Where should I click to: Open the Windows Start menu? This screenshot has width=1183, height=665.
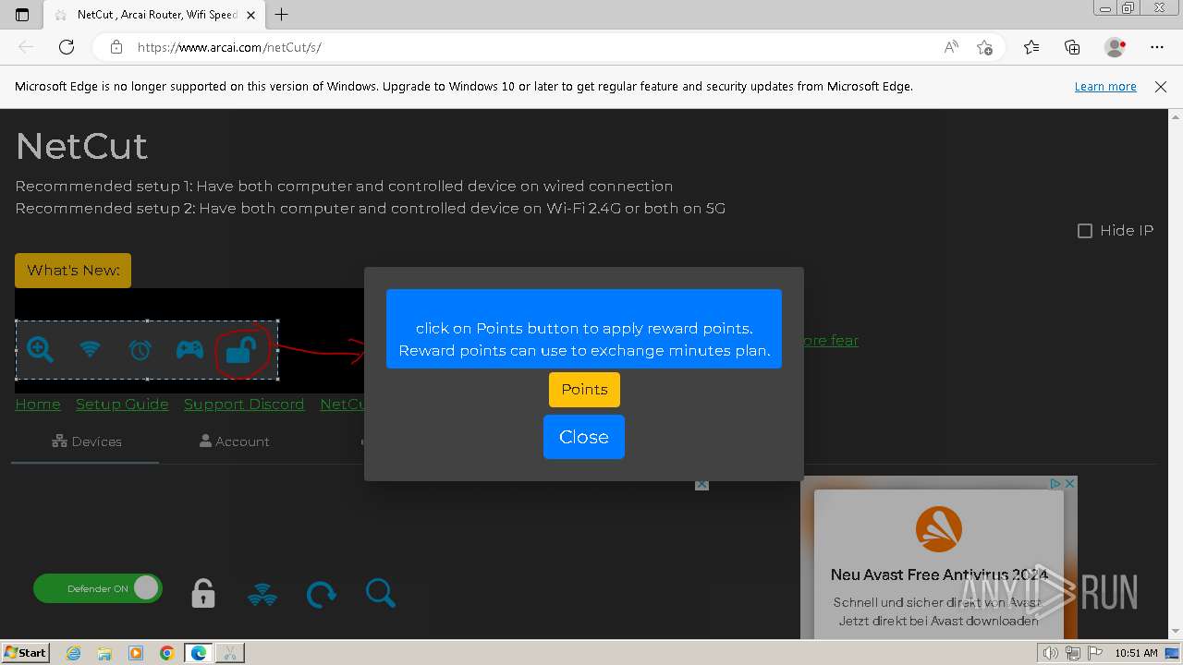(x=26, y=652)
